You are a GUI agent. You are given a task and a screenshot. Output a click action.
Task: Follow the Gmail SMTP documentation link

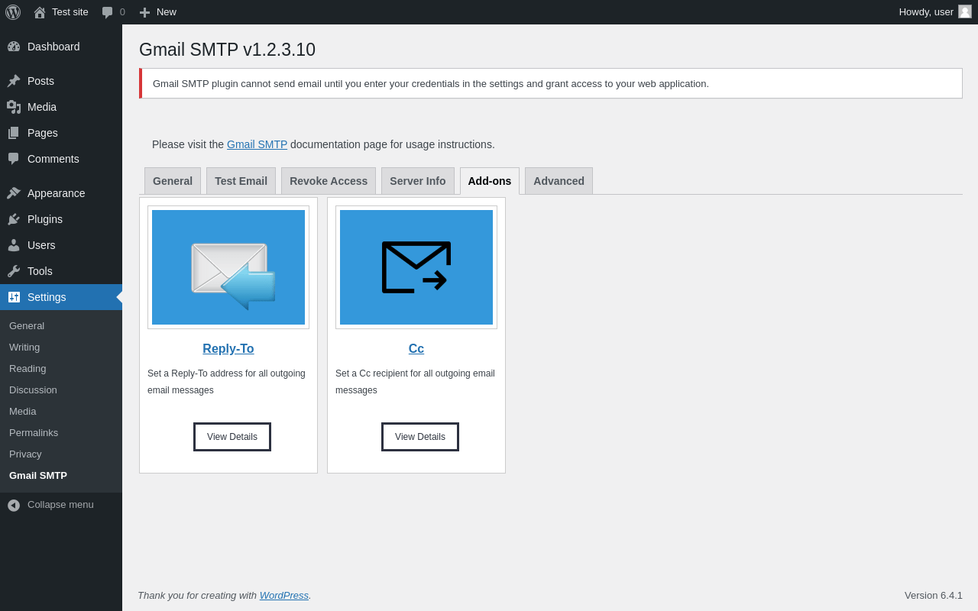(x=257, y=144)
